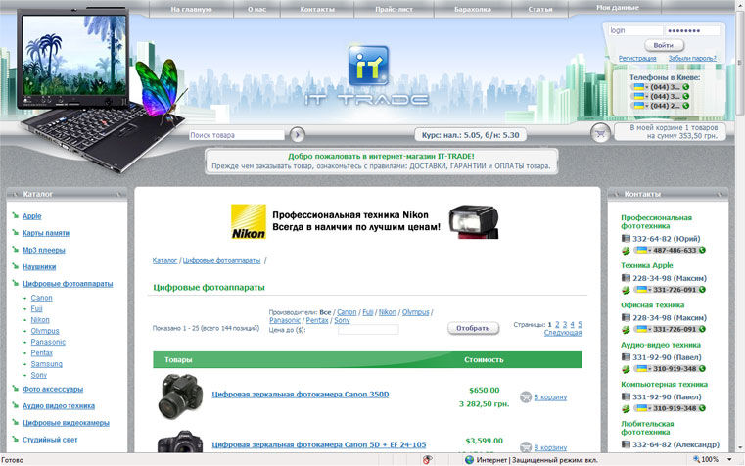Image resolution: width=745 pixels, height=466 pixels.
Task: Open the Цифровые видеокамеры catalog category
Action: (x=66, y=423)
